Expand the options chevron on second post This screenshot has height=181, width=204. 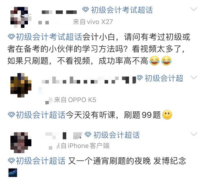(x=194, y=77)
